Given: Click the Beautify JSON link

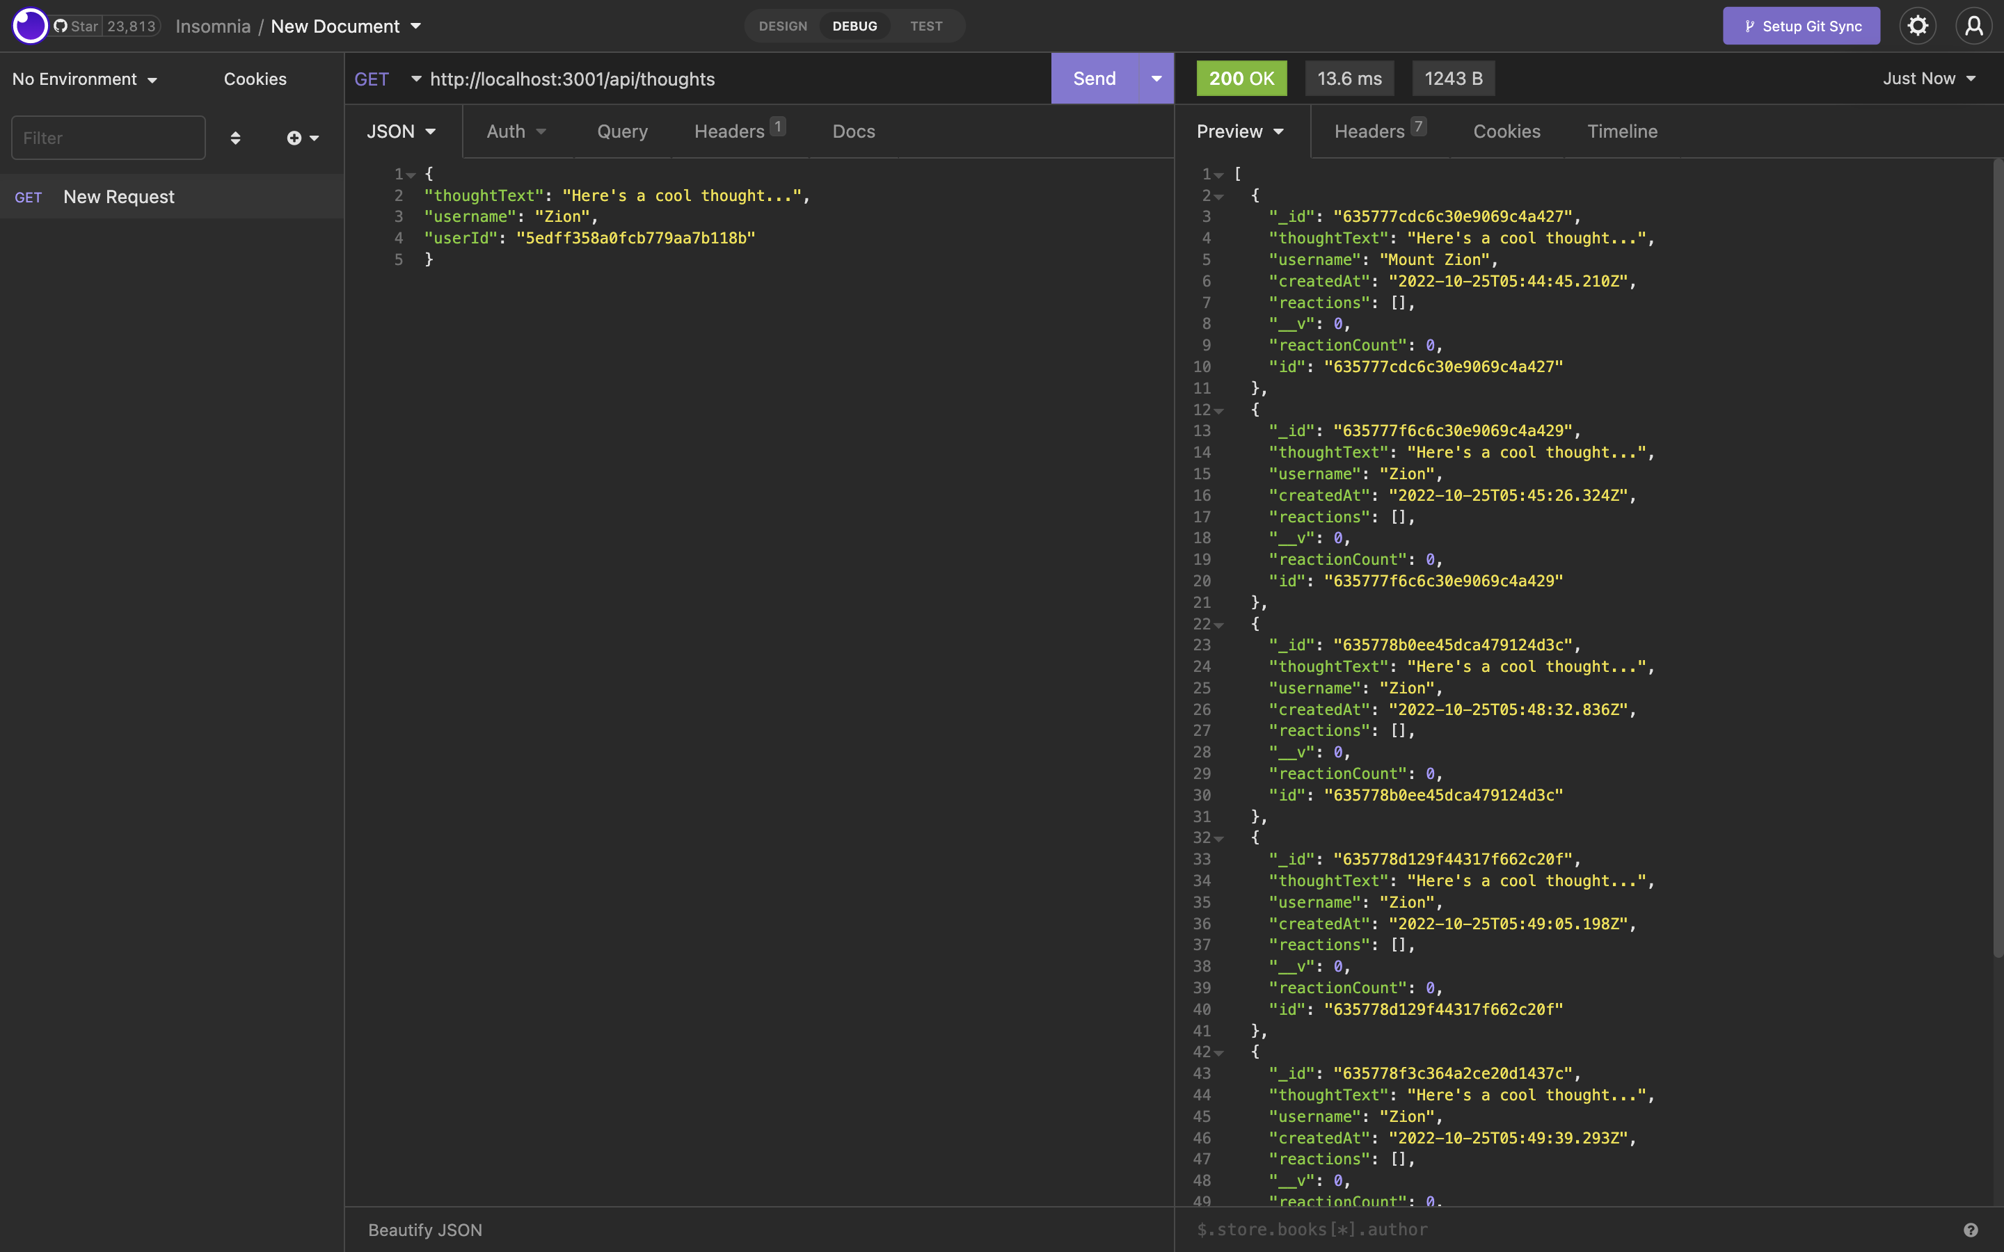Looking at the screenshot, I should pyautogui.click(x=425, y=1230).
